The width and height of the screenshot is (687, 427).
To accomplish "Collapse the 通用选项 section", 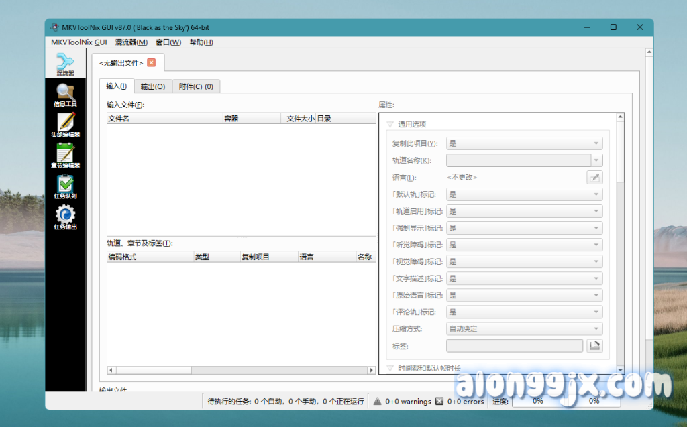I will click(x=390, y=124).
